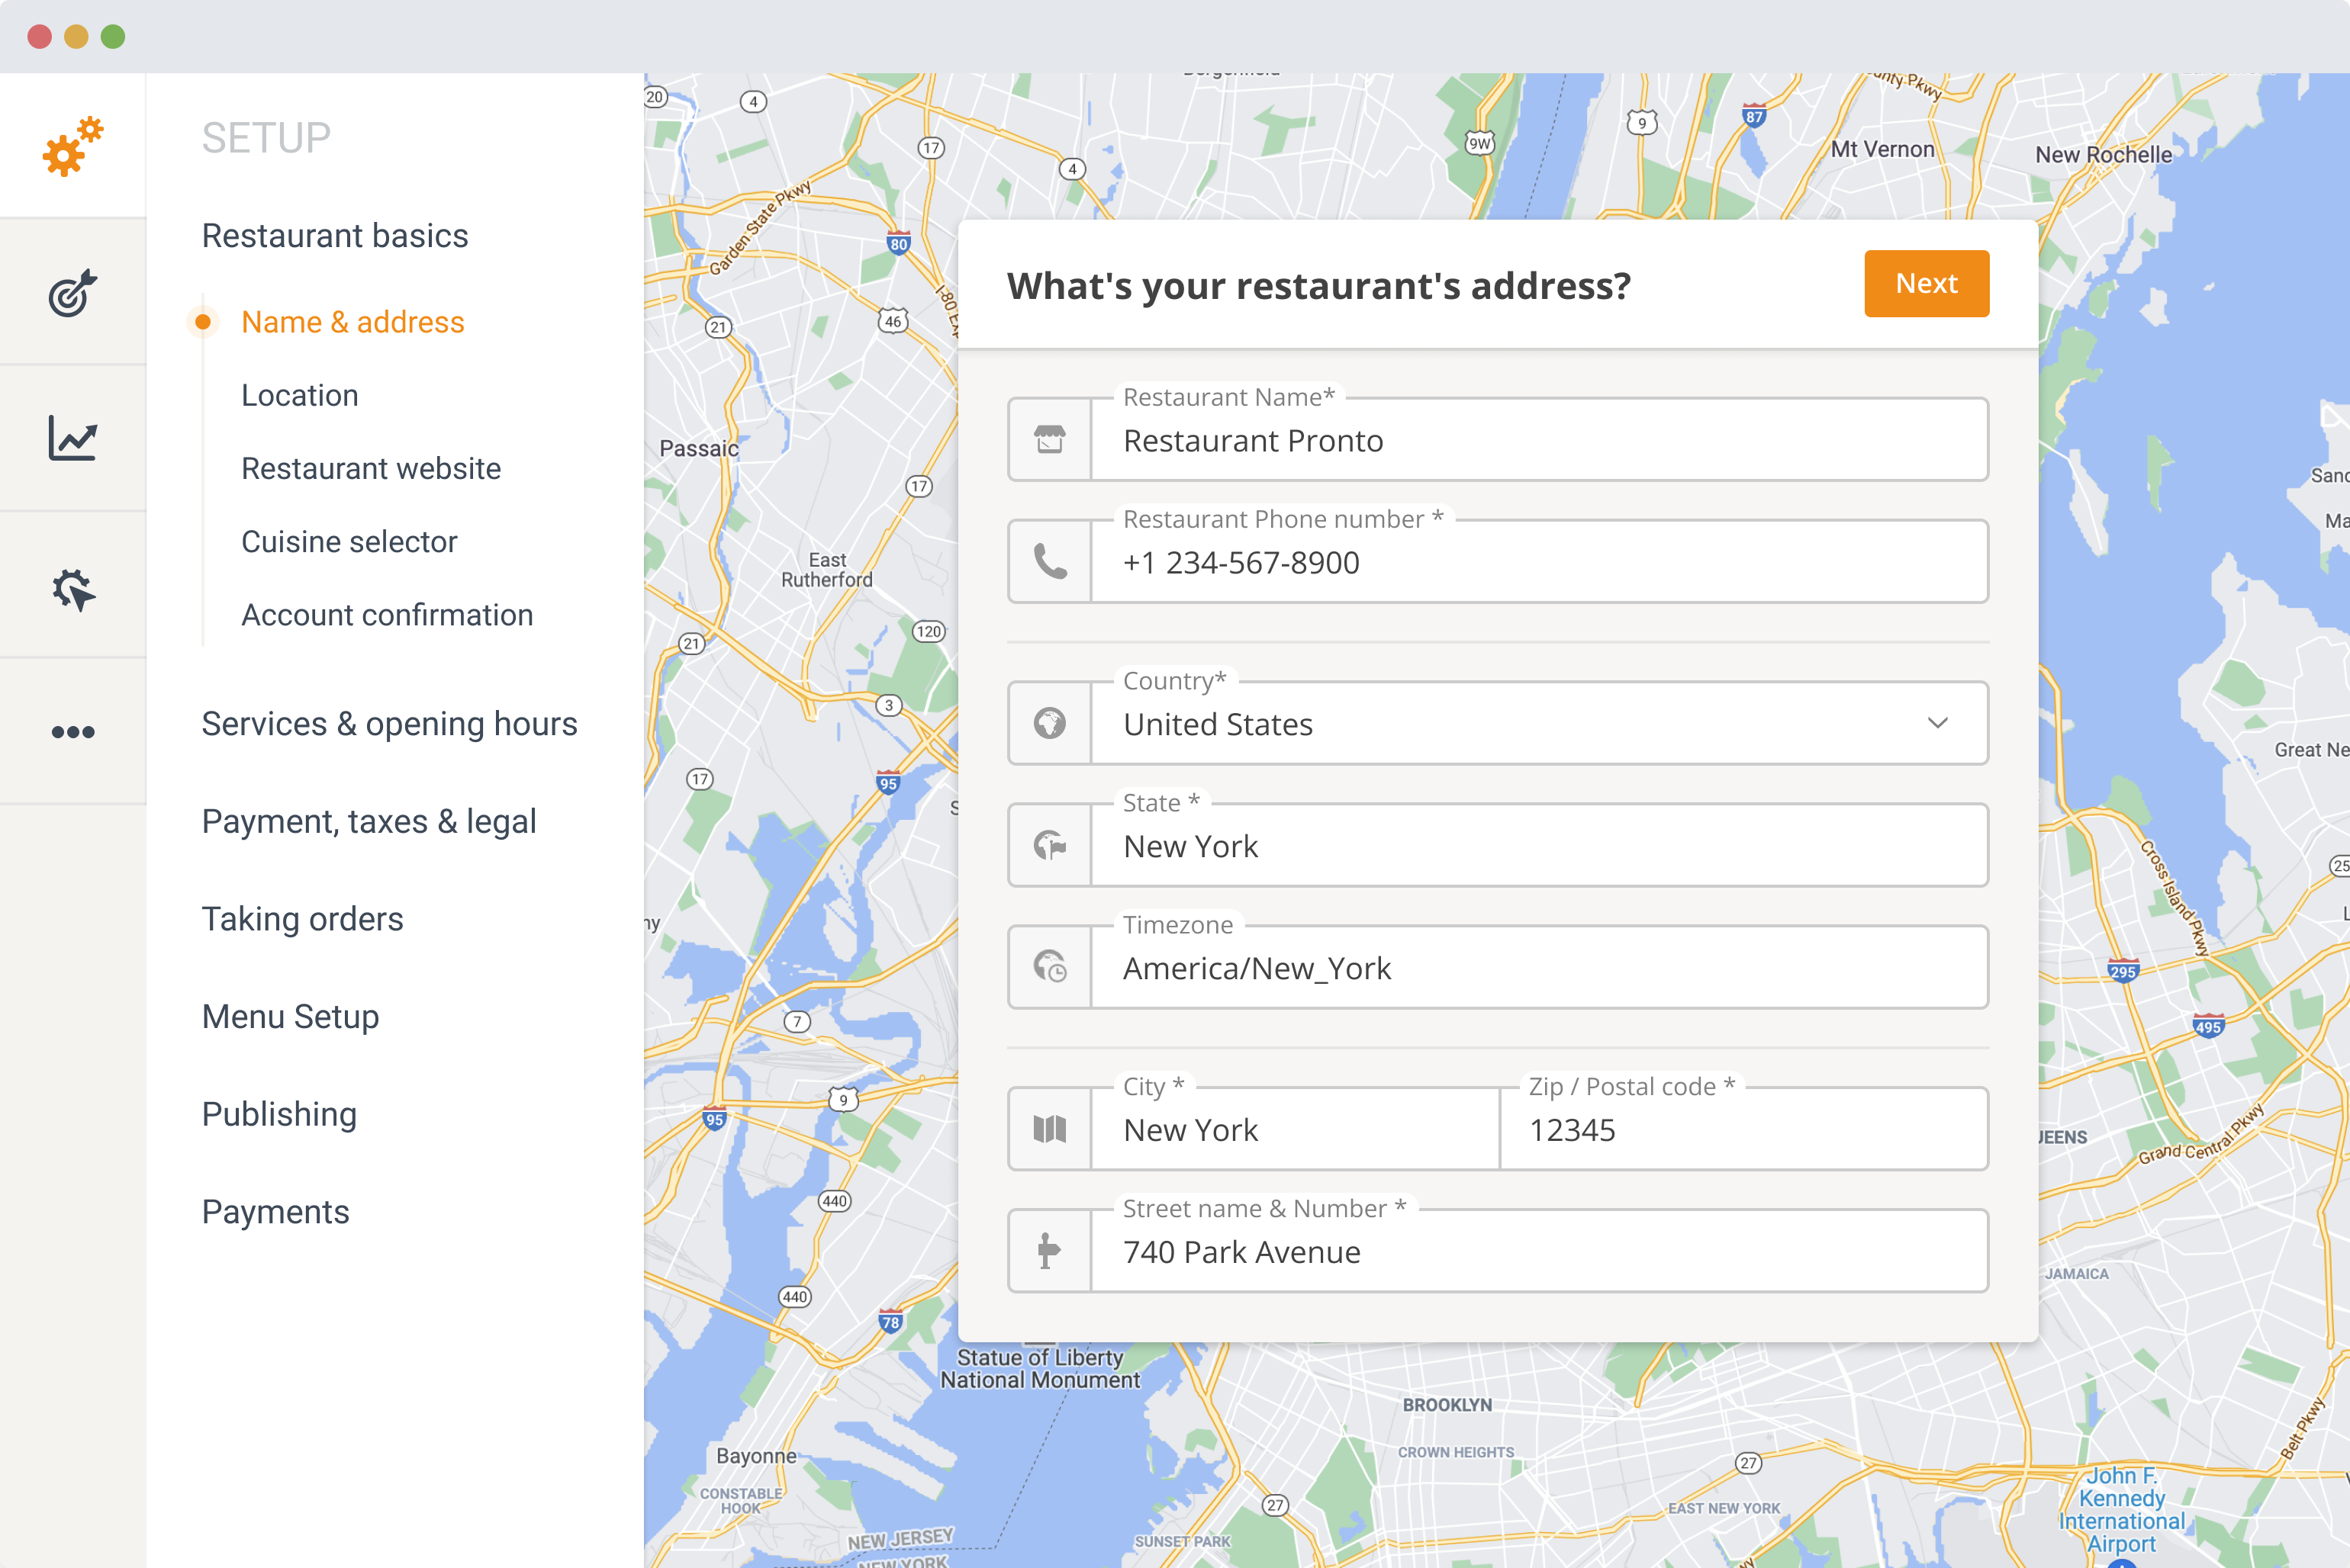This screenshot has width=2350, height=1568.
Task: Click Publishing section in left sidebar
Action: [278, 1113]
